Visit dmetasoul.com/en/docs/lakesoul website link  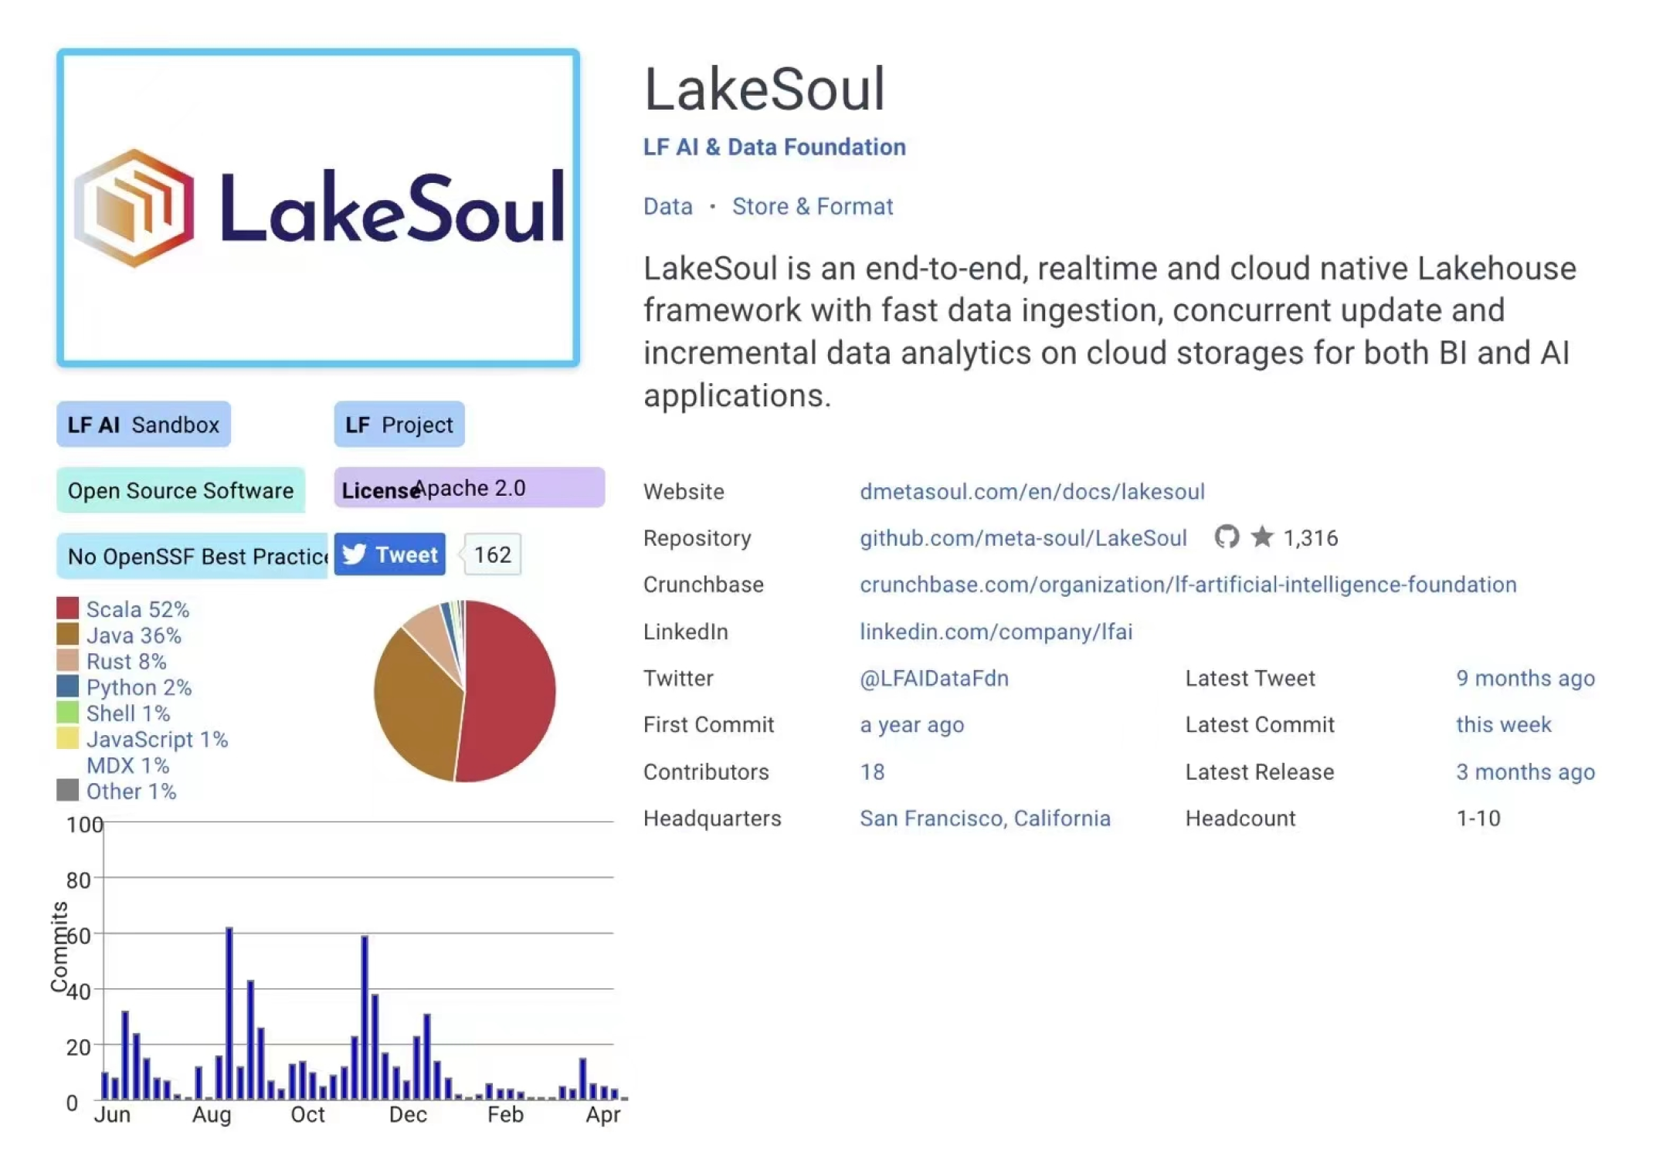1032,492
